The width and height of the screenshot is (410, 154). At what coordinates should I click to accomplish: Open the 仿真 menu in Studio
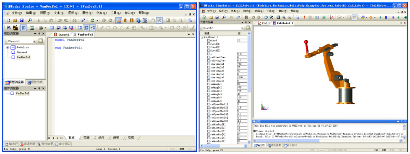(x=99, y=13)
